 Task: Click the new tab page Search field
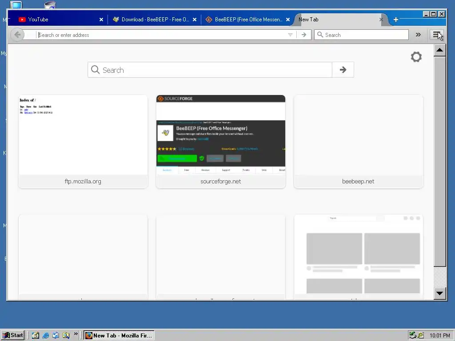(x=210, y=70)
